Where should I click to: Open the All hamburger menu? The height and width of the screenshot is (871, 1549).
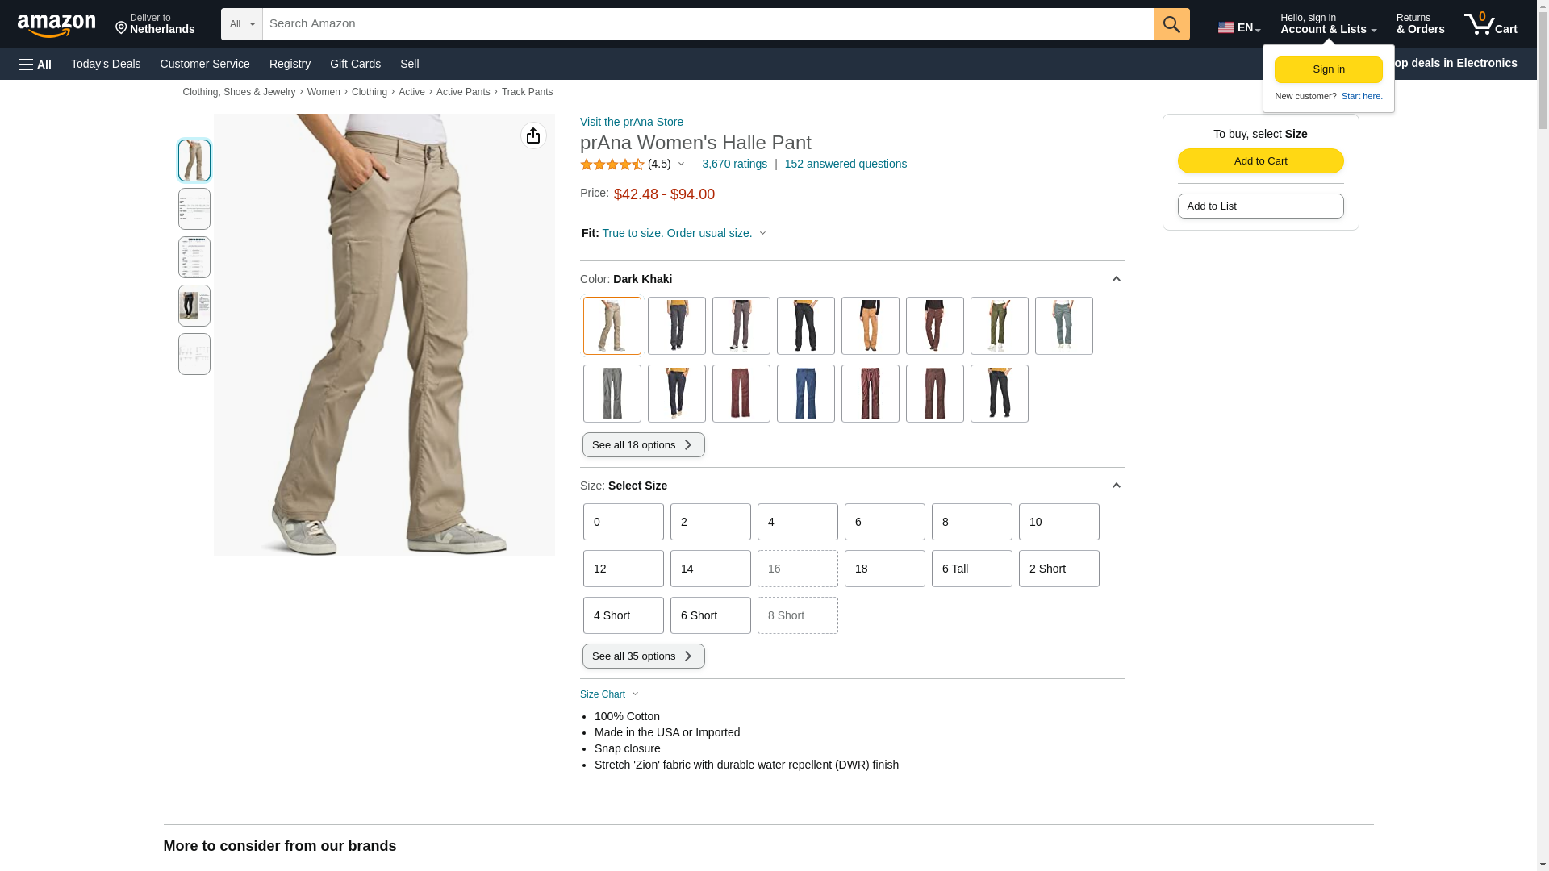click(x=35, y=64)
